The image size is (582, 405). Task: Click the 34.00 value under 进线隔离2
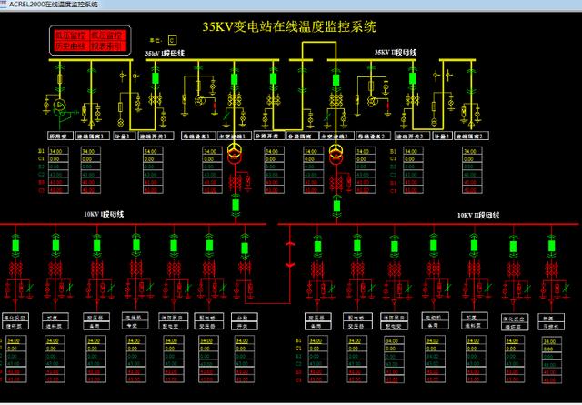pos(473,151)
